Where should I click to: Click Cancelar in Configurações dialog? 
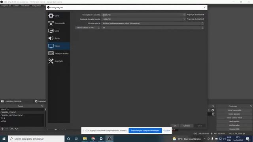point(187,126)
